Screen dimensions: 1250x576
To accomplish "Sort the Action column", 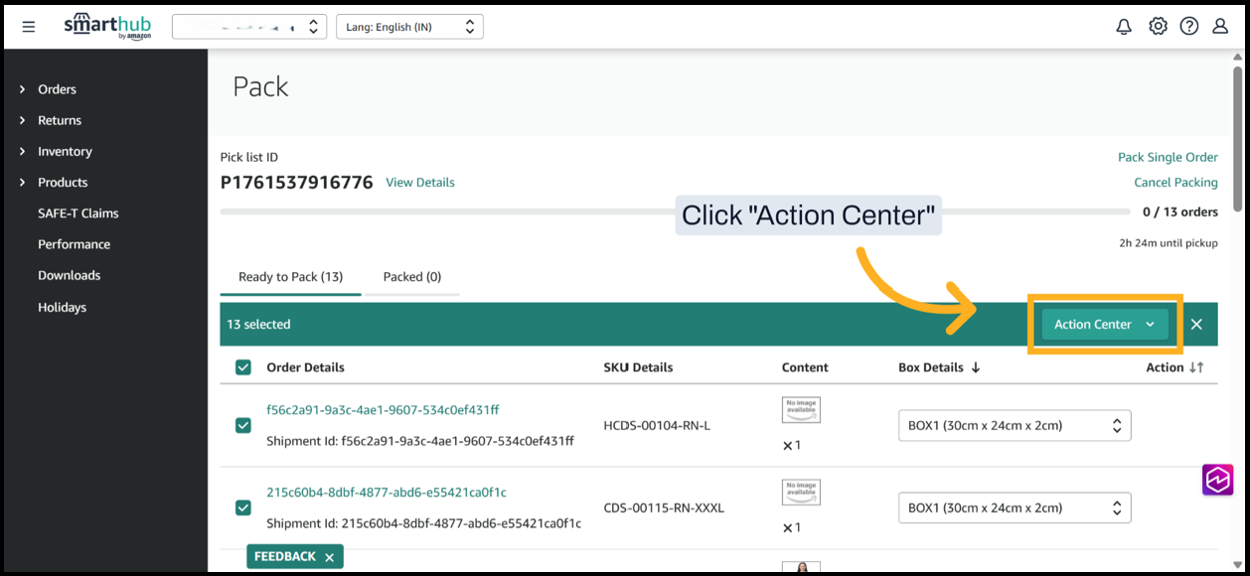I will (x=1196, y=367).
